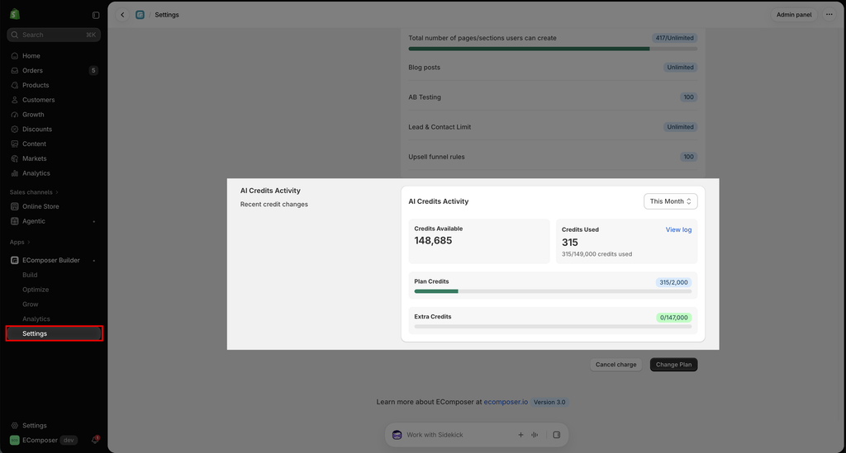Click the Analytics bar chart icon
Image resolution: width=846 pixels, height=453 pixels.
pyautogui.click(x=15, y=173)
